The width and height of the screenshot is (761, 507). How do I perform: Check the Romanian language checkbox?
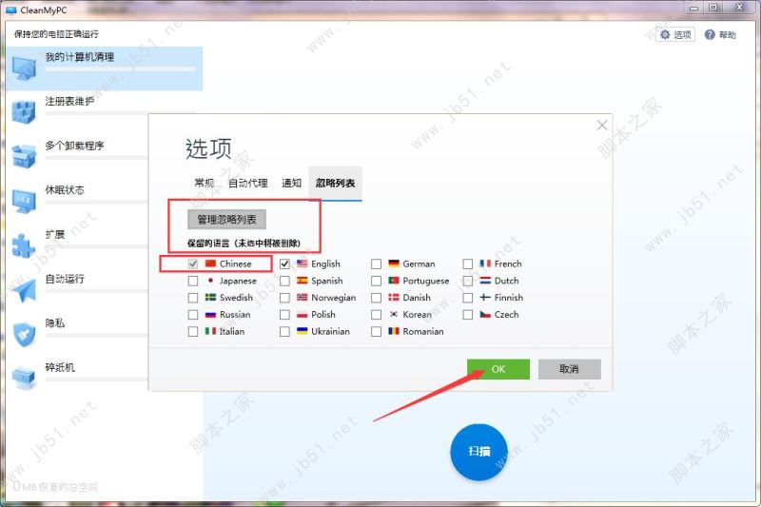point(376,332)
